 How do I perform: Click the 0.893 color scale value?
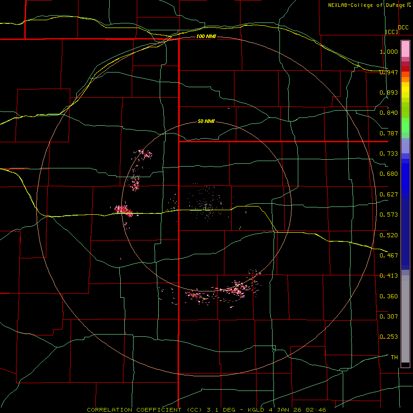point(389,92)
